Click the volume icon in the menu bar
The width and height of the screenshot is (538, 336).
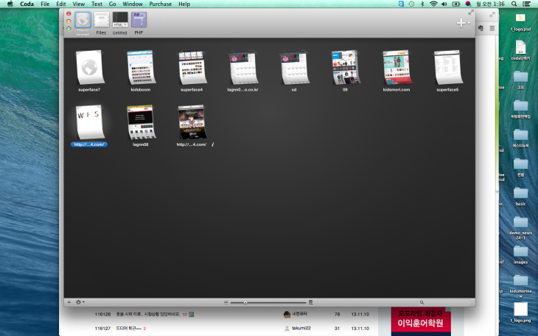(x=444, y=4)
